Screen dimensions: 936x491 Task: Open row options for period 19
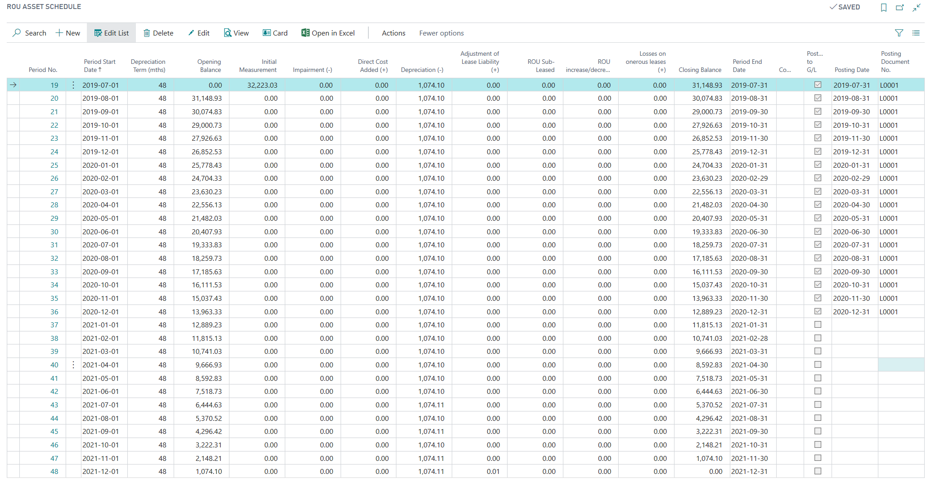pos(73,85)
